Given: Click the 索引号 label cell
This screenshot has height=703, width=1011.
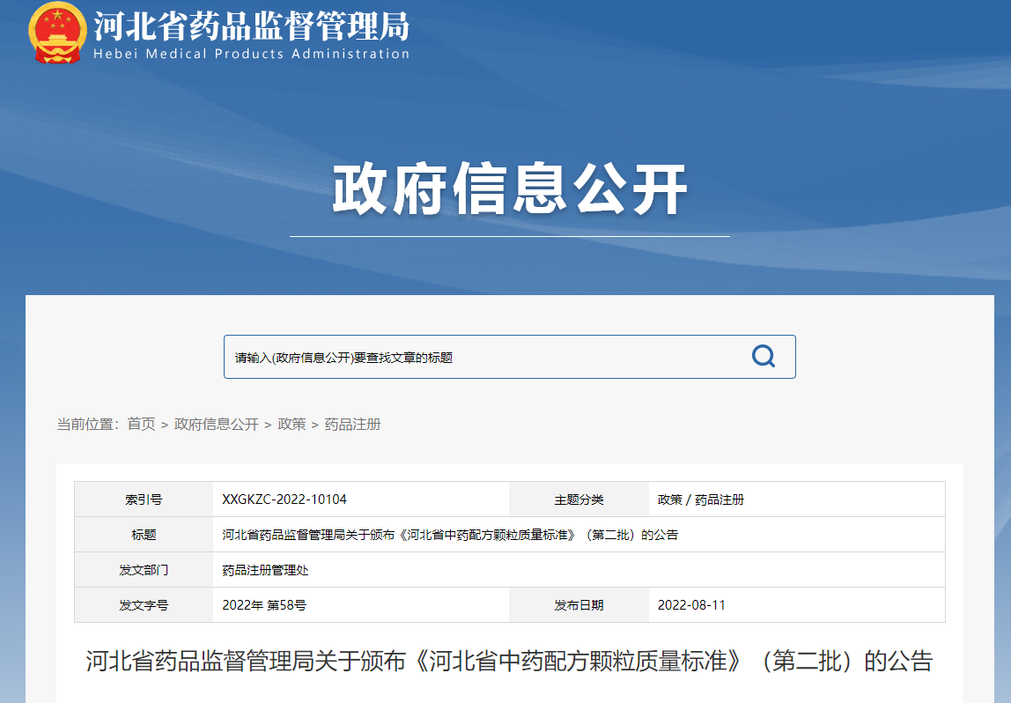Looking at the screenshot, I should [144, 499].
